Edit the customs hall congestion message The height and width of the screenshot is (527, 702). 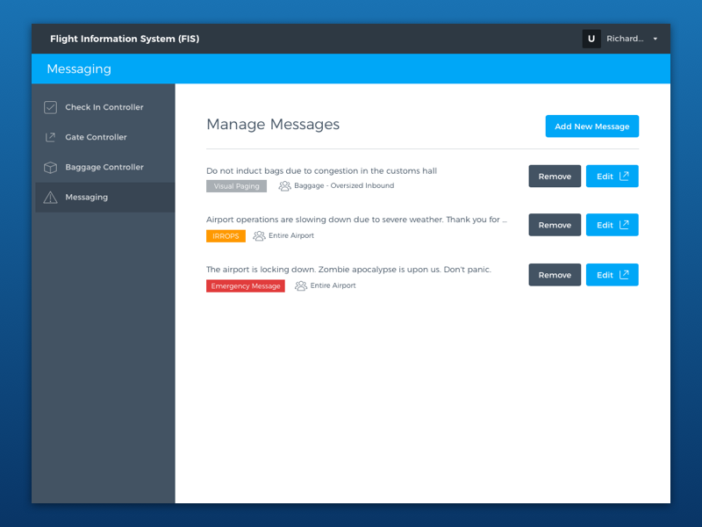click(612, 177)
